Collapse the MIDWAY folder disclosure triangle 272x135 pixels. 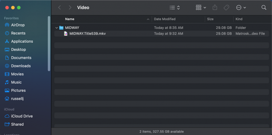click(x=57, y=28)
